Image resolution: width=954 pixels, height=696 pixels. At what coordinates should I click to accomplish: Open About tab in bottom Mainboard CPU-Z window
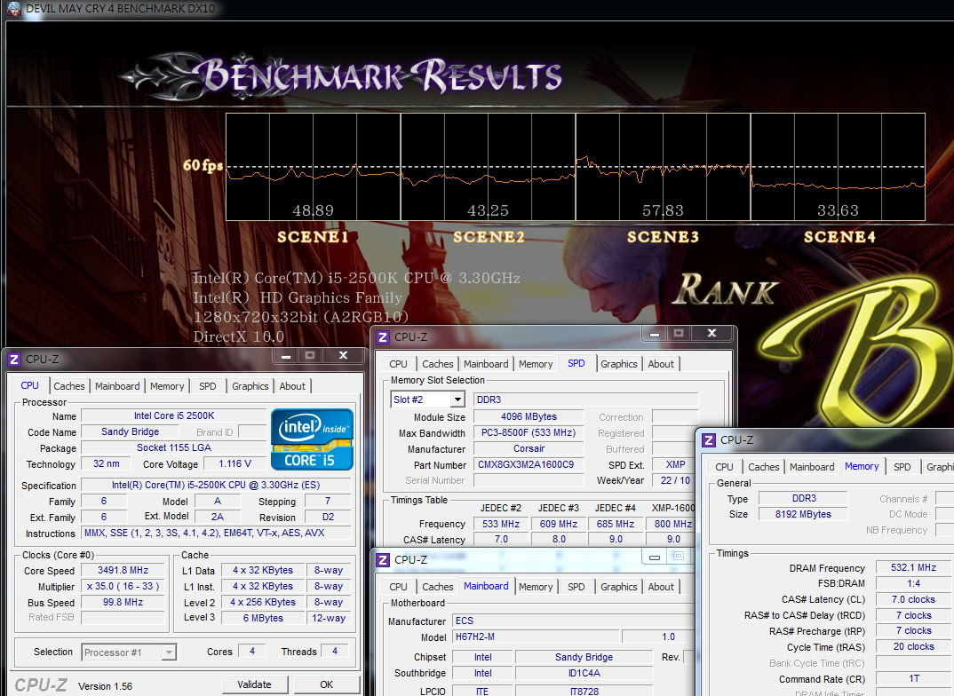pos(661,587)
